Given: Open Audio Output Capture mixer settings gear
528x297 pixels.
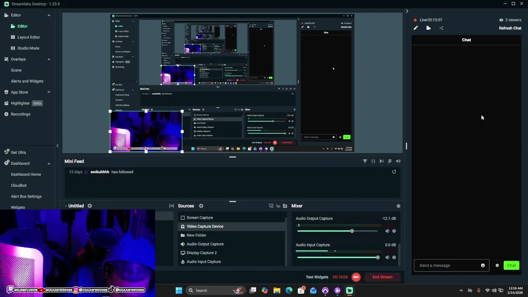Looking at the screenshot, I should coord(394,231).
